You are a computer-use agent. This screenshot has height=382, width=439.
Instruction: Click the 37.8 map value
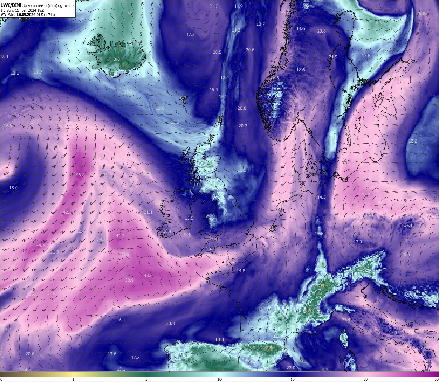(x=51, y=293)
